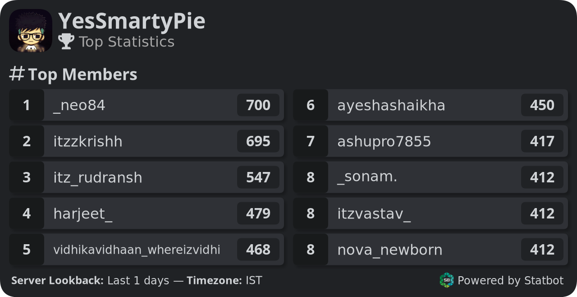This screenshot has width=577, height=297.
Task: Click the Timezone IST label
Action: [x=224, y=281]
